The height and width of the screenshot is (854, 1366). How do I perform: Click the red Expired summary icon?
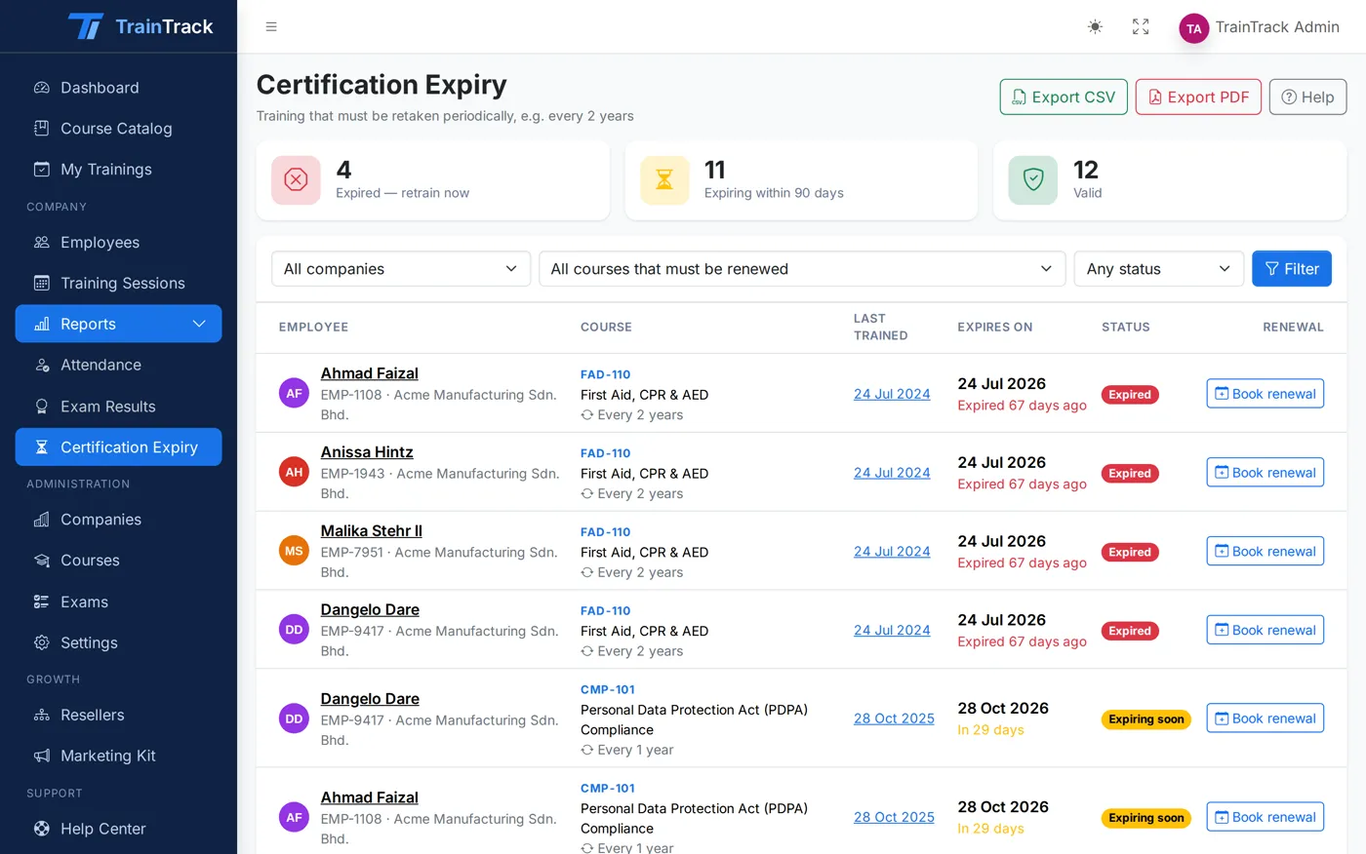click(x=296, y=180)
